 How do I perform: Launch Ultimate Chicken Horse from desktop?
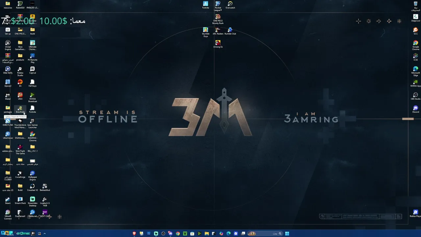(x=33, y=45)
